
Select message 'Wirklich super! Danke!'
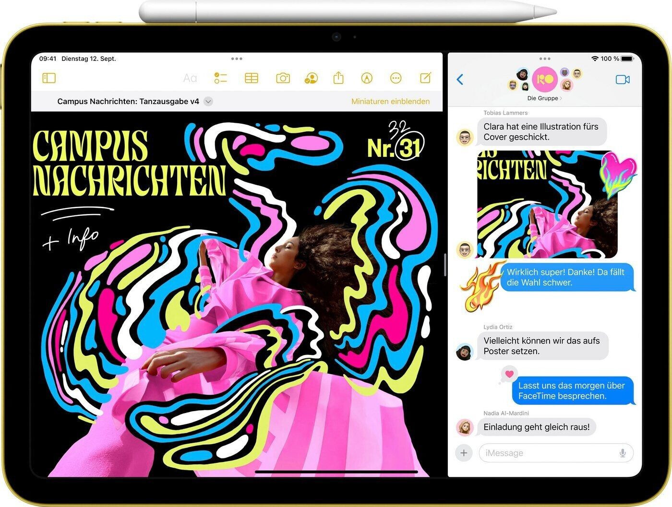click(x=568, y=277)
